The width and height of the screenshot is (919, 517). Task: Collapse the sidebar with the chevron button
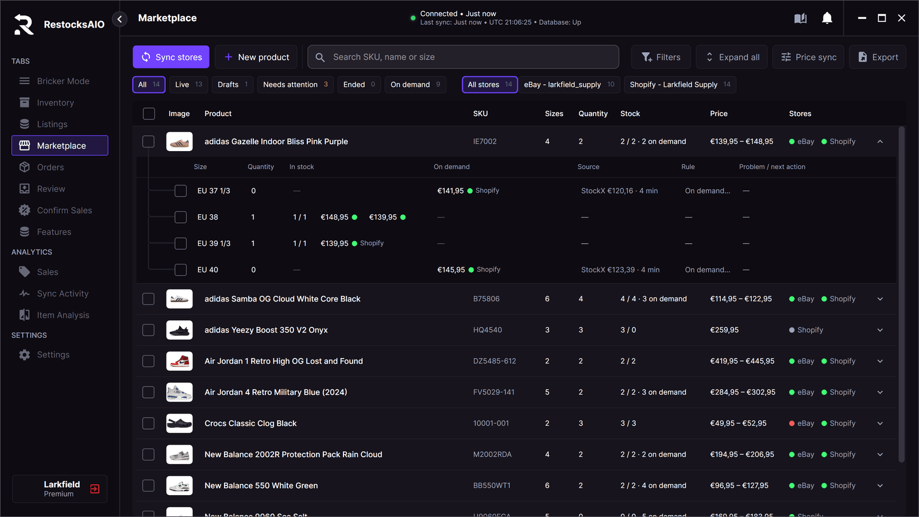pyautogui.click(x=119, y=19)
